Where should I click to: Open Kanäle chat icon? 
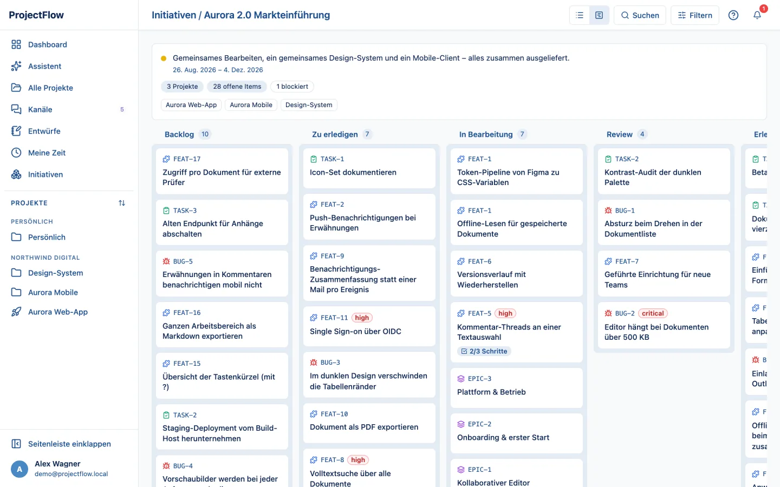click(16, 109)
